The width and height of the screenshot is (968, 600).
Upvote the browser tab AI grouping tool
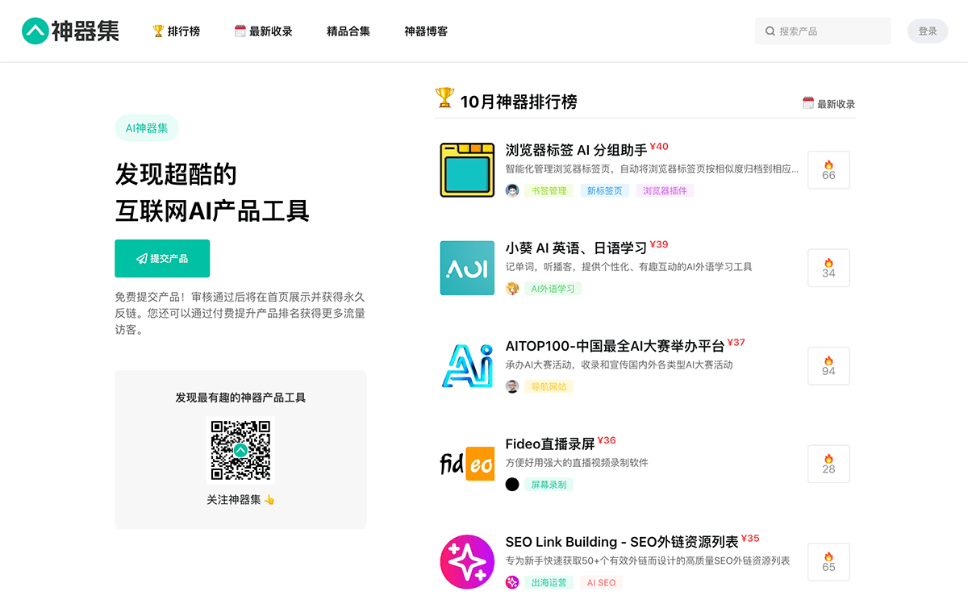pos(828,170)
